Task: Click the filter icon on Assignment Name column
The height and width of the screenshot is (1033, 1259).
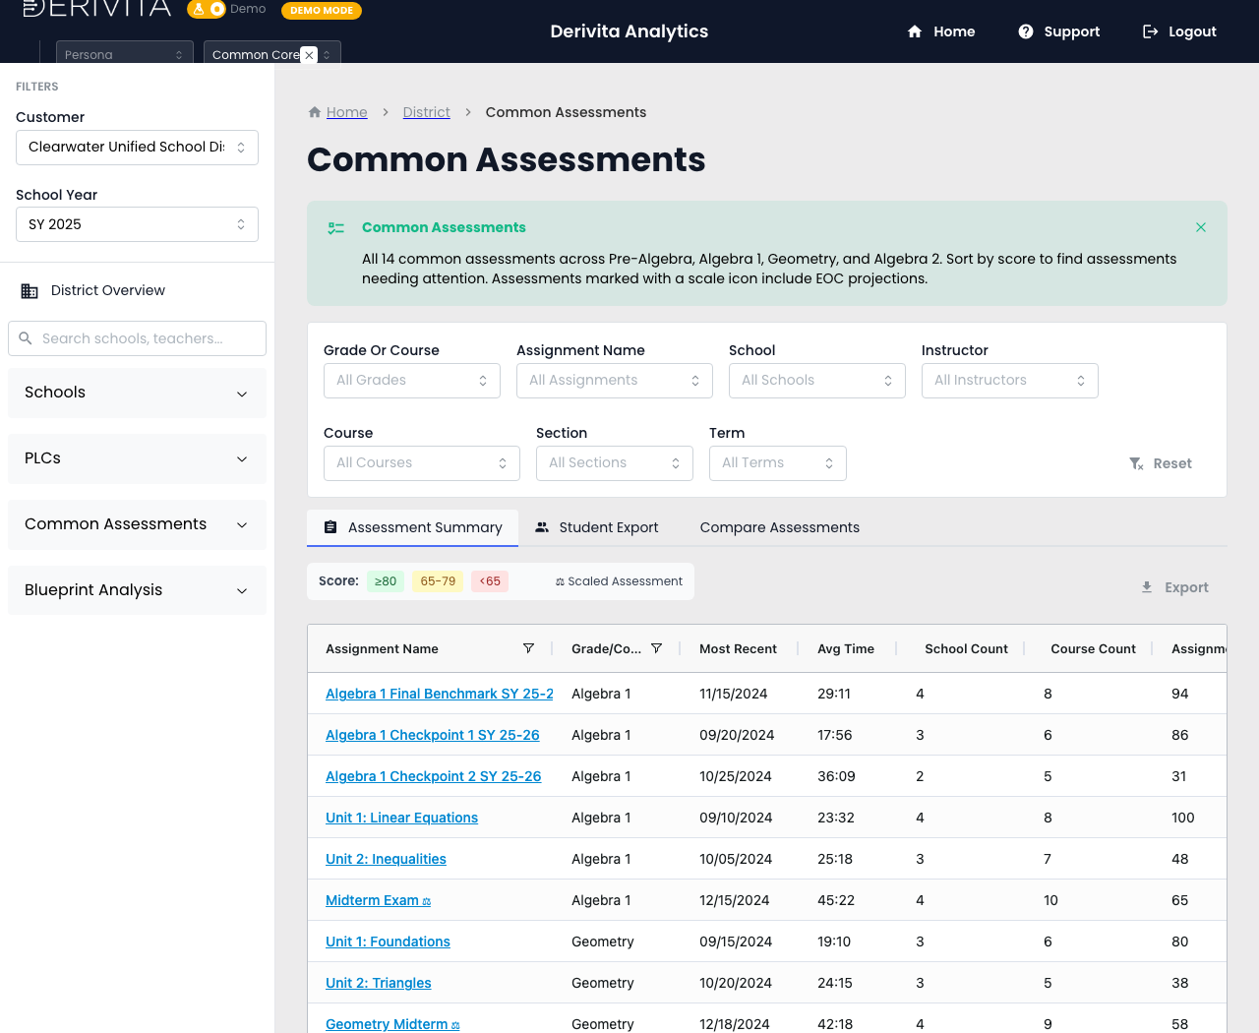Action: click(528, 648)
